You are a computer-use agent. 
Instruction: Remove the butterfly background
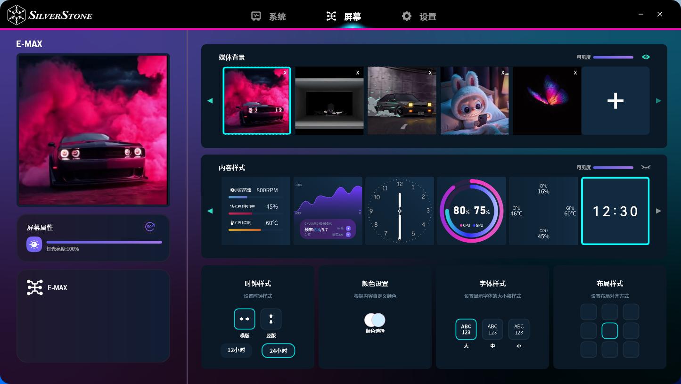[x=575, y=73]
